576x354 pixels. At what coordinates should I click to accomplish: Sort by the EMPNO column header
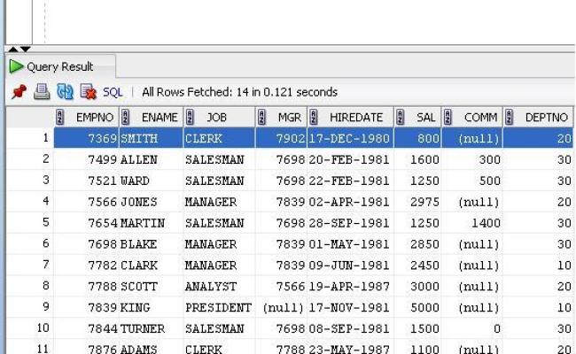[x=87, y=118]
